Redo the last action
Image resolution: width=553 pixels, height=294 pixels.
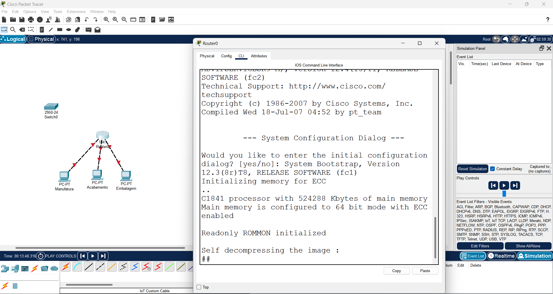coord(95,20)
